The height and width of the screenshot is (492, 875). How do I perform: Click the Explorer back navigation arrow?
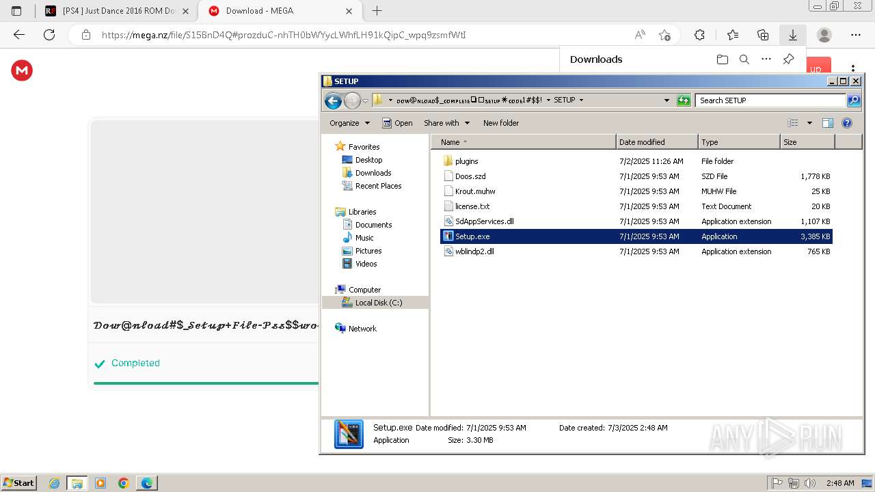click(333, 101)
